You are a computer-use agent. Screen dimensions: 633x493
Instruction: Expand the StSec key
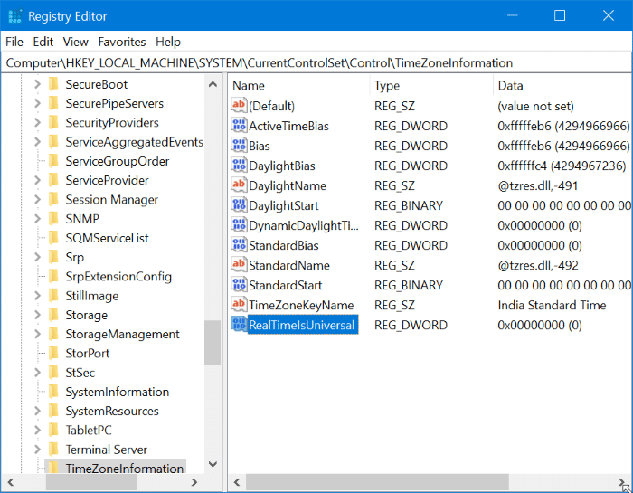point(38,373)
